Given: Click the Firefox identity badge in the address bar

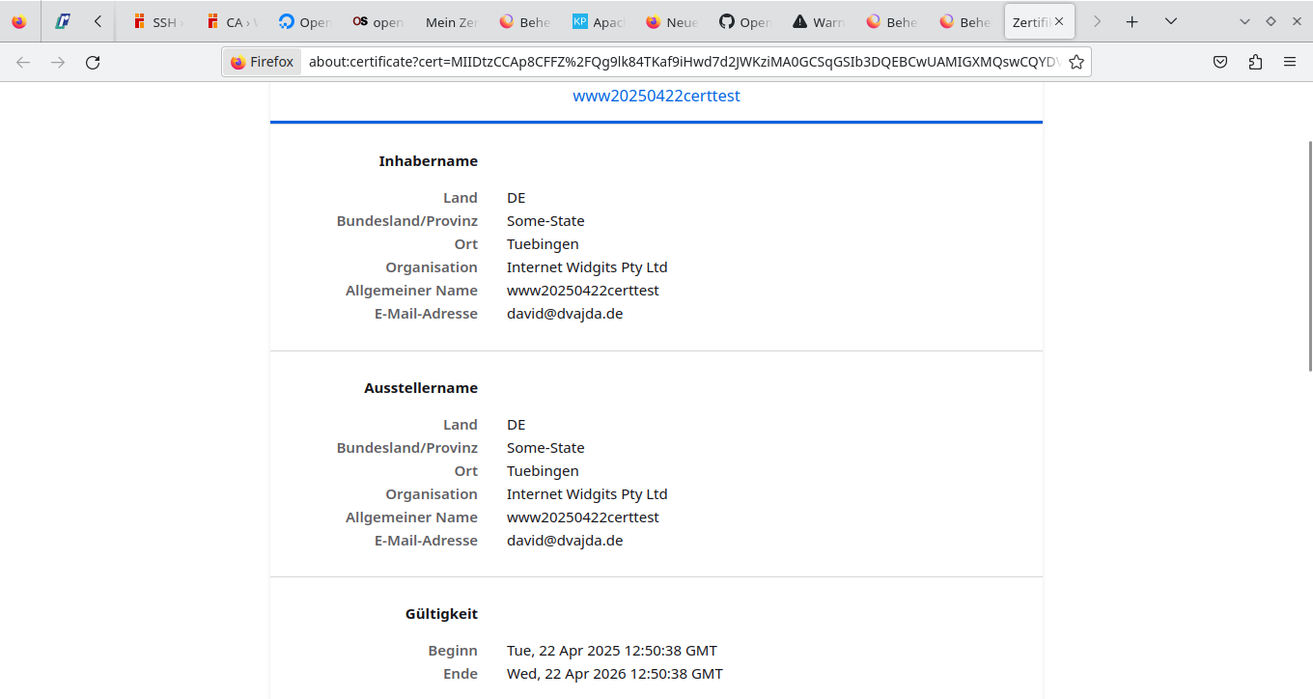Looking at the screenshot, I should tap(263, 62).
